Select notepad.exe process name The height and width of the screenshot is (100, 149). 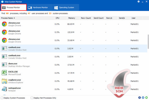pyautogui.click(x=15, y=88)
